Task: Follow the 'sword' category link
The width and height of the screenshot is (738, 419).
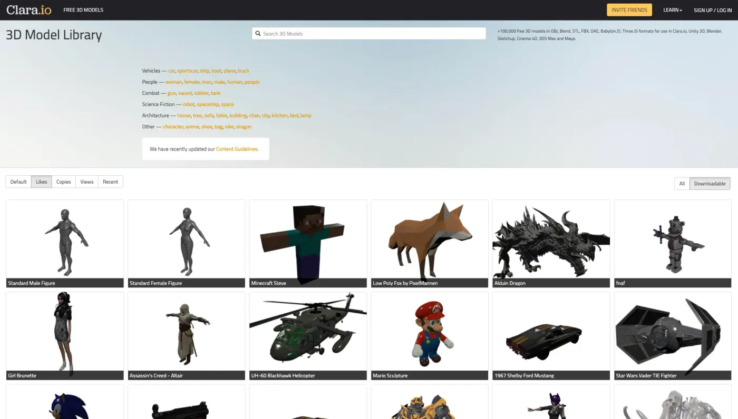Action: 184,93
